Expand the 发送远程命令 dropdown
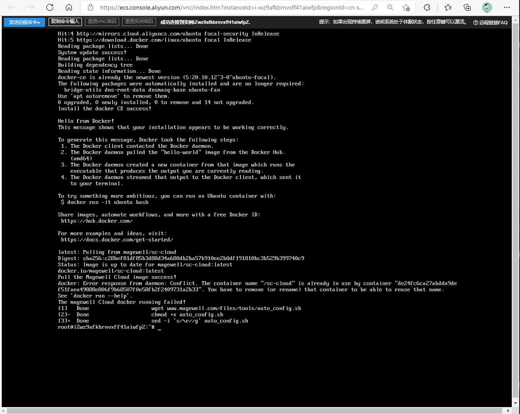 tap(24, 22)
